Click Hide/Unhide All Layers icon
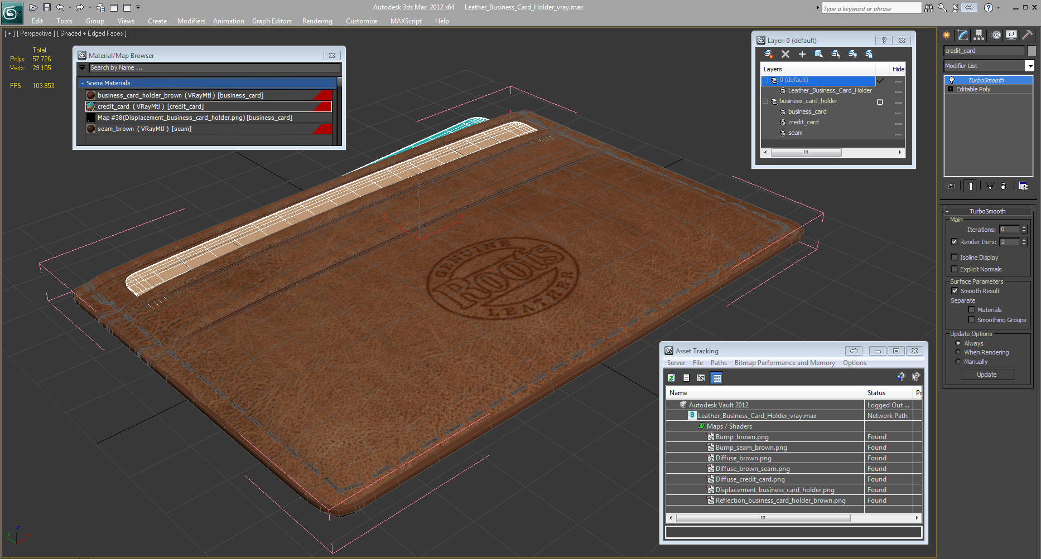Viewport: 1041px width, 559px height. [852, 54]
